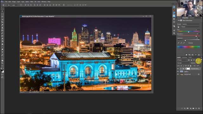This screenshot has width=203, height=114.
Task: Open the Normal blend mode dropdown
Action: click(x=184, y=63)
